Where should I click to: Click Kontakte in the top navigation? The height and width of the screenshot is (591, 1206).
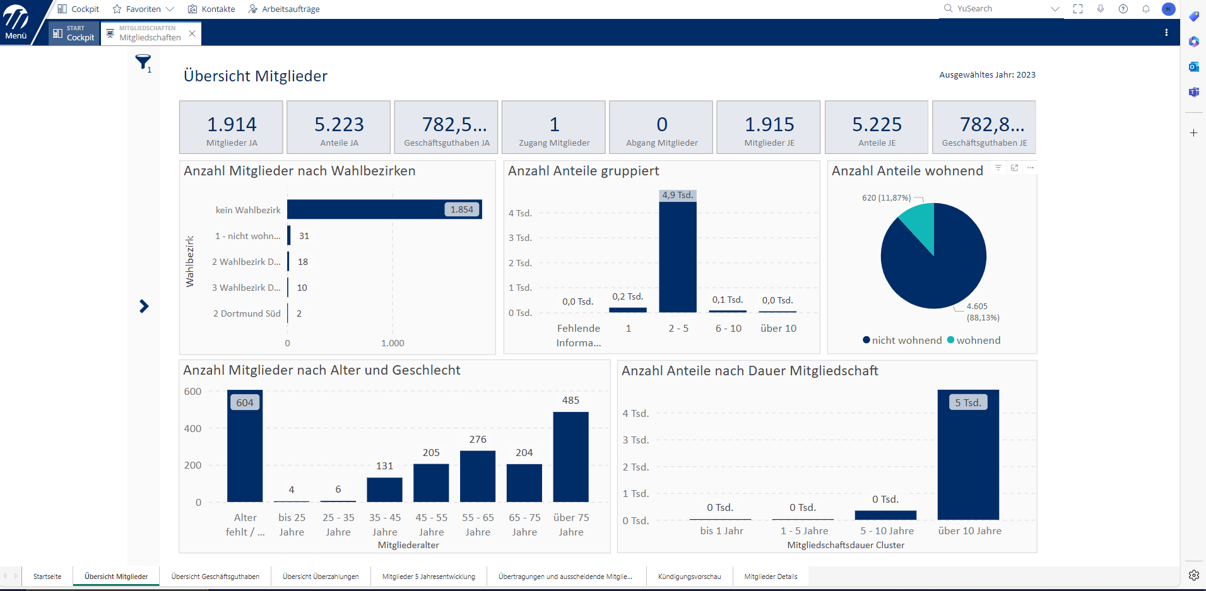coord(211,9)
